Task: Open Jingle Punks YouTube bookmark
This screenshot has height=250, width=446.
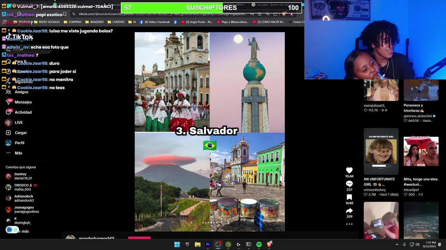Action: [197, 22]
